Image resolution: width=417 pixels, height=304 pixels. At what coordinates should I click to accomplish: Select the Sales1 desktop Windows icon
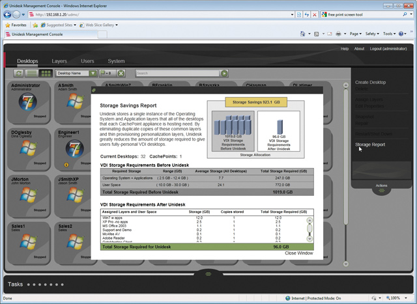pos(28,242)
